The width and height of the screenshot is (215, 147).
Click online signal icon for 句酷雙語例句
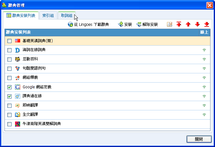pyautogui.click(x=204, y=69)
